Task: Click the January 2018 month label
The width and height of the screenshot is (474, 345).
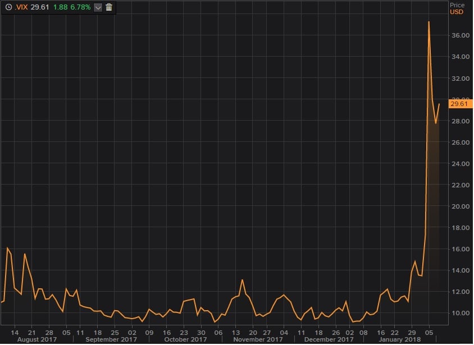Action: pos(399,339)
